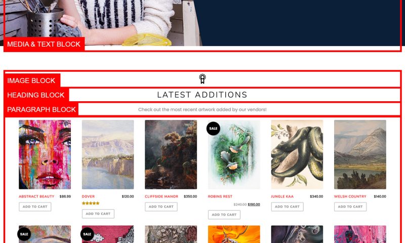This screenshot has height=243, width=405.
Task: Click the five-star rating under Dover
Action: (x=91, y=203)
